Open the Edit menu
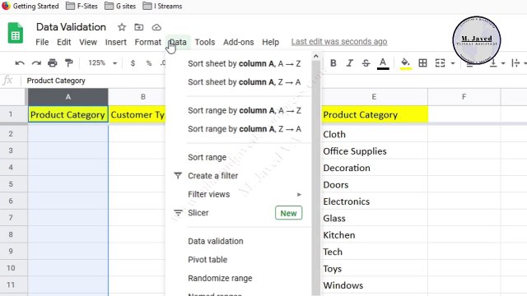The height and width of the screenshot is (296, 527). (64, 42)
